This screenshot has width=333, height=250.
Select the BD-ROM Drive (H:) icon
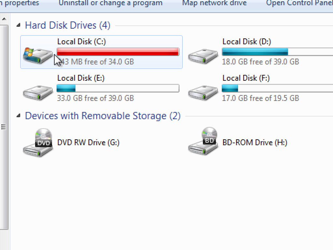[x=203, y=142]
